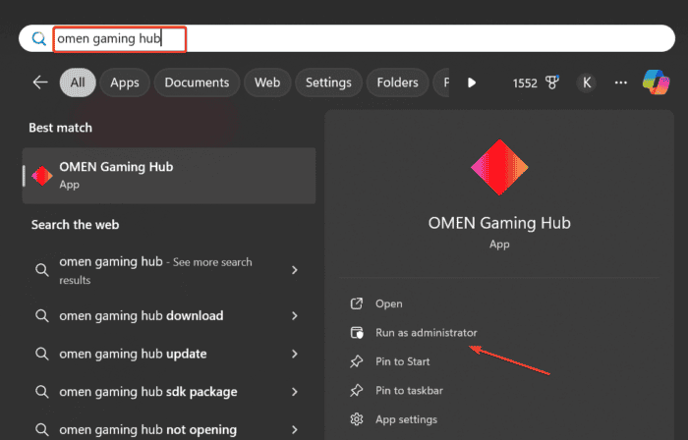Click the search magnifier icon in search box
This screenshot has height=440, width=688.
point(39,38)
